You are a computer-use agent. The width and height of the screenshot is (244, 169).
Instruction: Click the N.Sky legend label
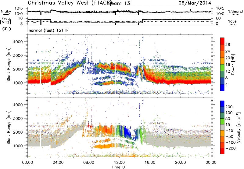coord(6,11)
